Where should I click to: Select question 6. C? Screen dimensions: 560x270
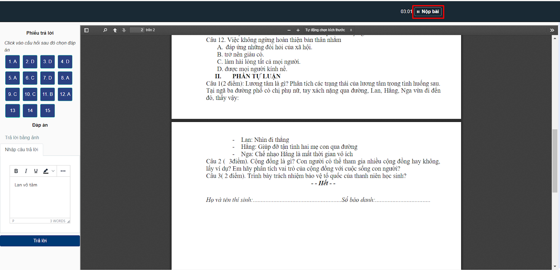pos(30,78)
